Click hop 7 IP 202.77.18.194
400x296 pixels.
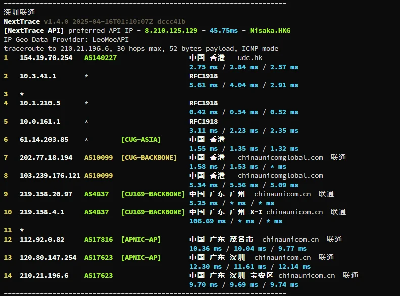(46, 158)
